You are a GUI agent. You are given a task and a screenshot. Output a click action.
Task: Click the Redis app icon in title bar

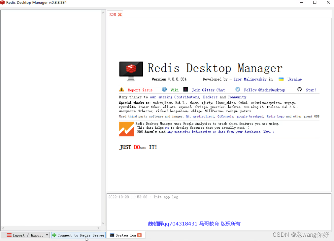tap(3, 3)
